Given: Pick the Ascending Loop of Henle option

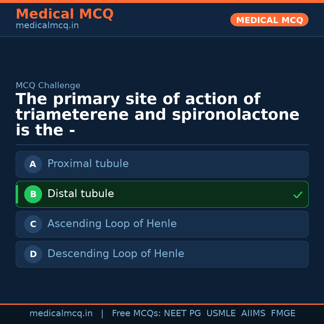Looking at the screenshot, I should tap(112, 224).
